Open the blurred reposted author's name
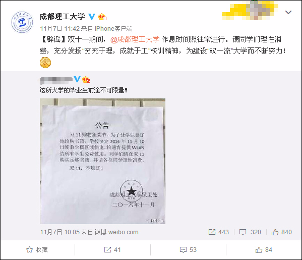 click(56, 80)
